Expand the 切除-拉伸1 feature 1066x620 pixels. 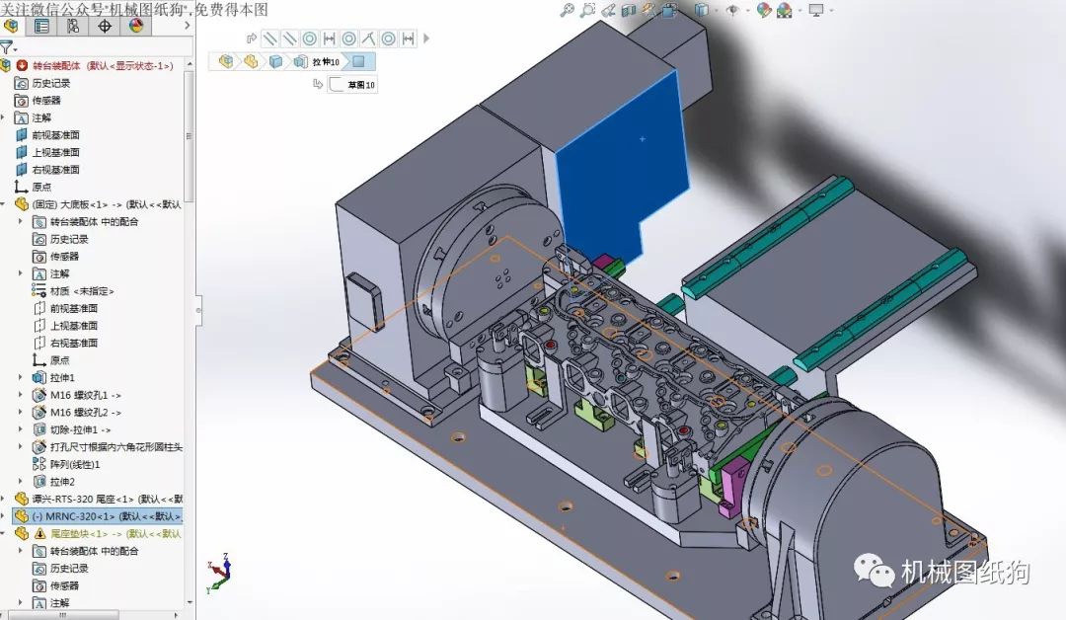21,429
